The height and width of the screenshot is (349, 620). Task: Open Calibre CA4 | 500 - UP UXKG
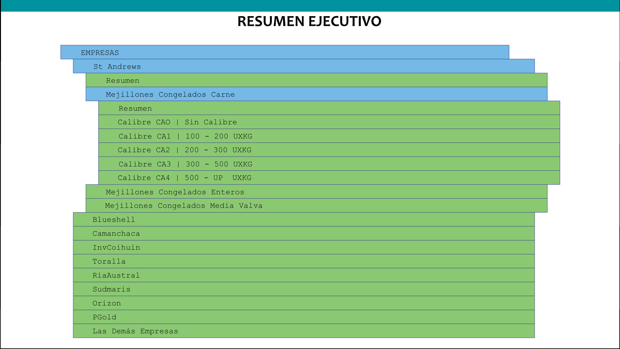[184, 177]
